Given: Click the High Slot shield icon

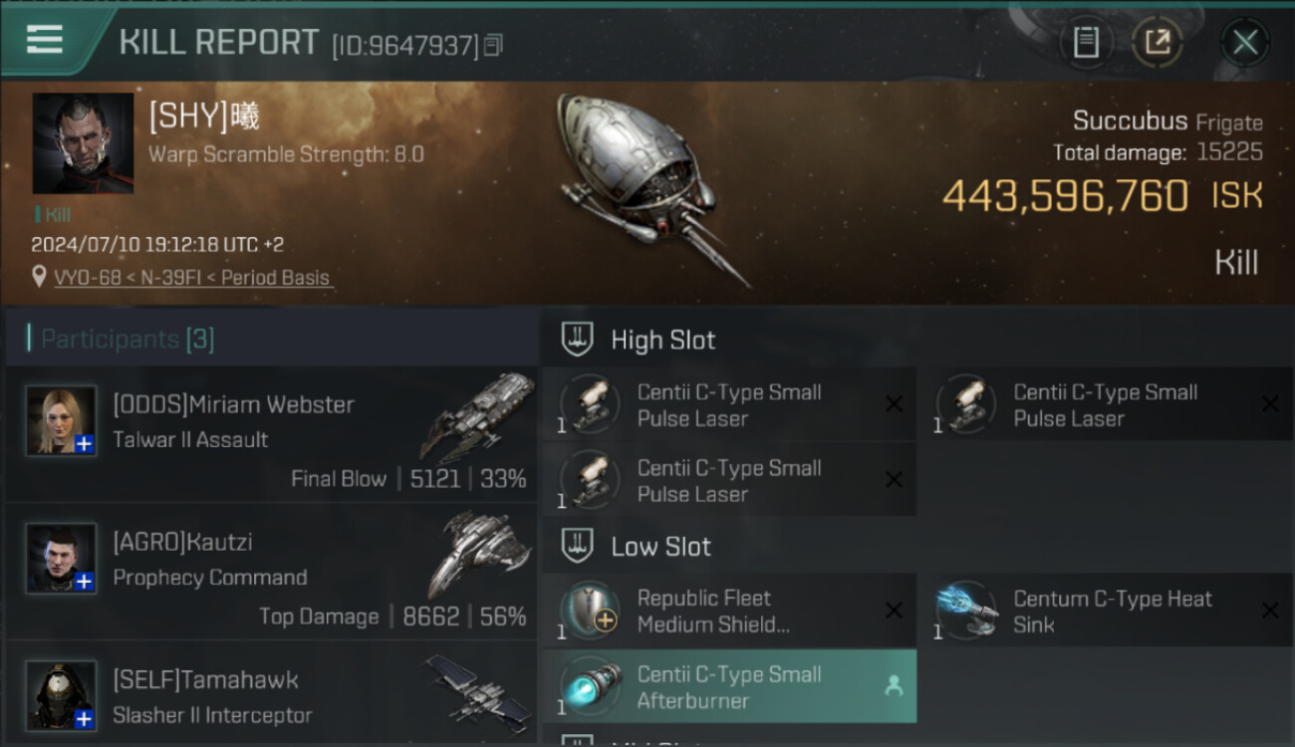Looking at the screenshot, I should pos(578,340).
